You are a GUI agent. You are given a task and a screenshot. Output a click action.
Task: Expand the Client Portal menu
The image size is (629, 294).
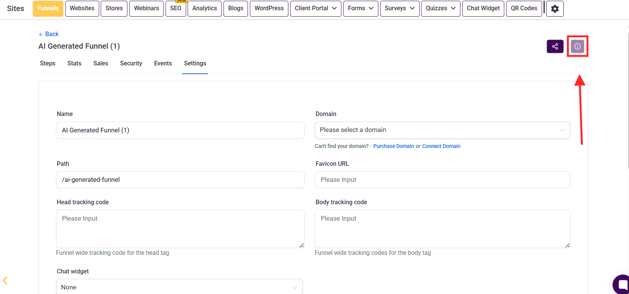click(x=315, y=8)
